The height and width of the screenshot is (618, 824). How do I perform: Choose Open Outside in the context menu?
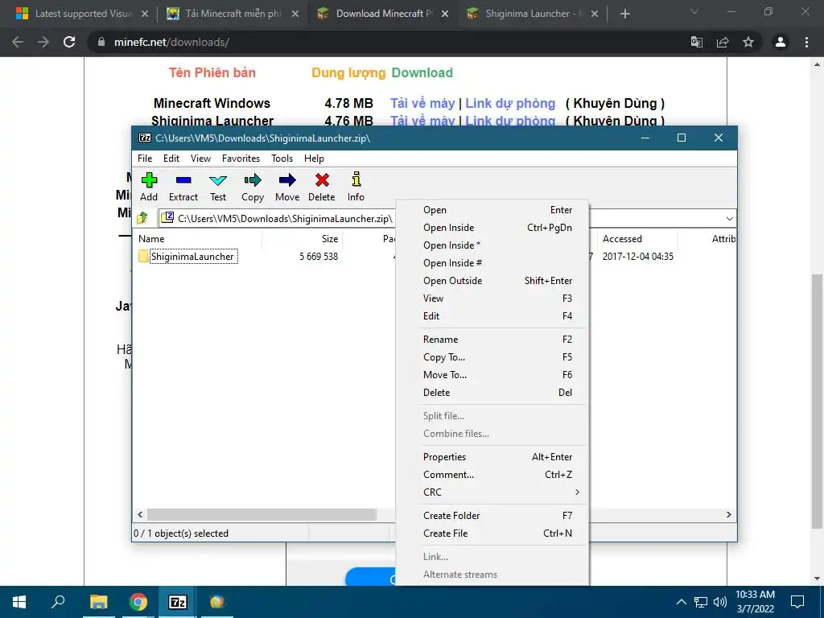(492, 281)
